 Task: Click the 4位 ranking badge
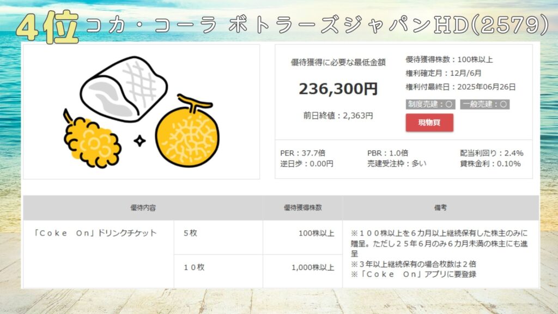pyautogui.click(x=48, y=27)
